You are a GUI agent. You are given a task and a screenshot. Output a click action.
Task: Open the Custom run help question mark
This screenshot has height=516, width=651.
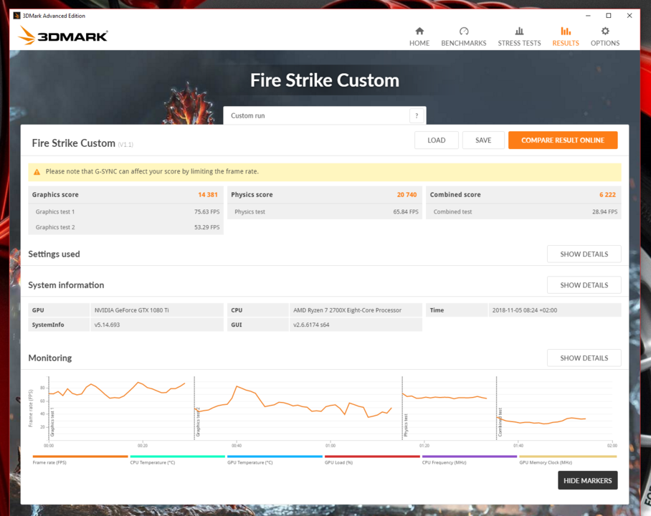tap(417, 116)
